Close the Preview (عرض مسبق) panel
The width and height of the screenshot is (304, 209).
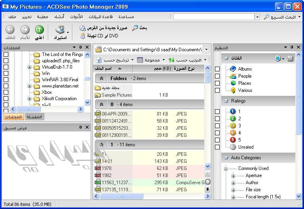[x=87, y=127]
